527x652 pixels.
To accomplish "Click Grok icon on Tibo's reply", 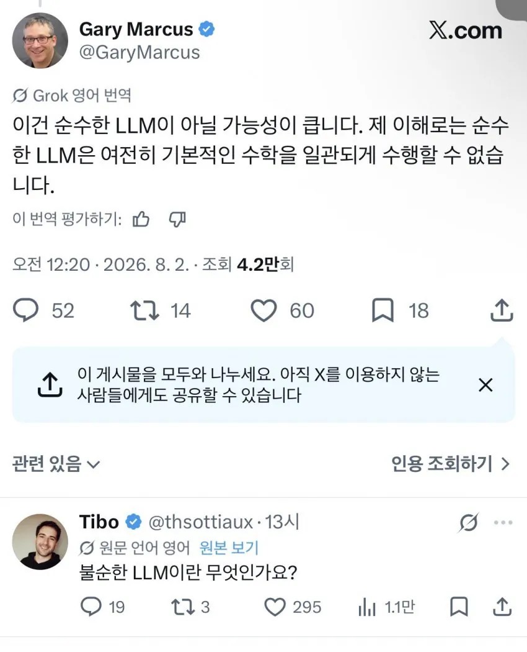I will pos(469,522).
